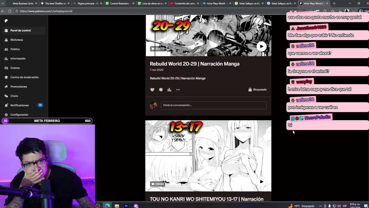Open the 13-17 manga thumbnail

tap(208, 156)
